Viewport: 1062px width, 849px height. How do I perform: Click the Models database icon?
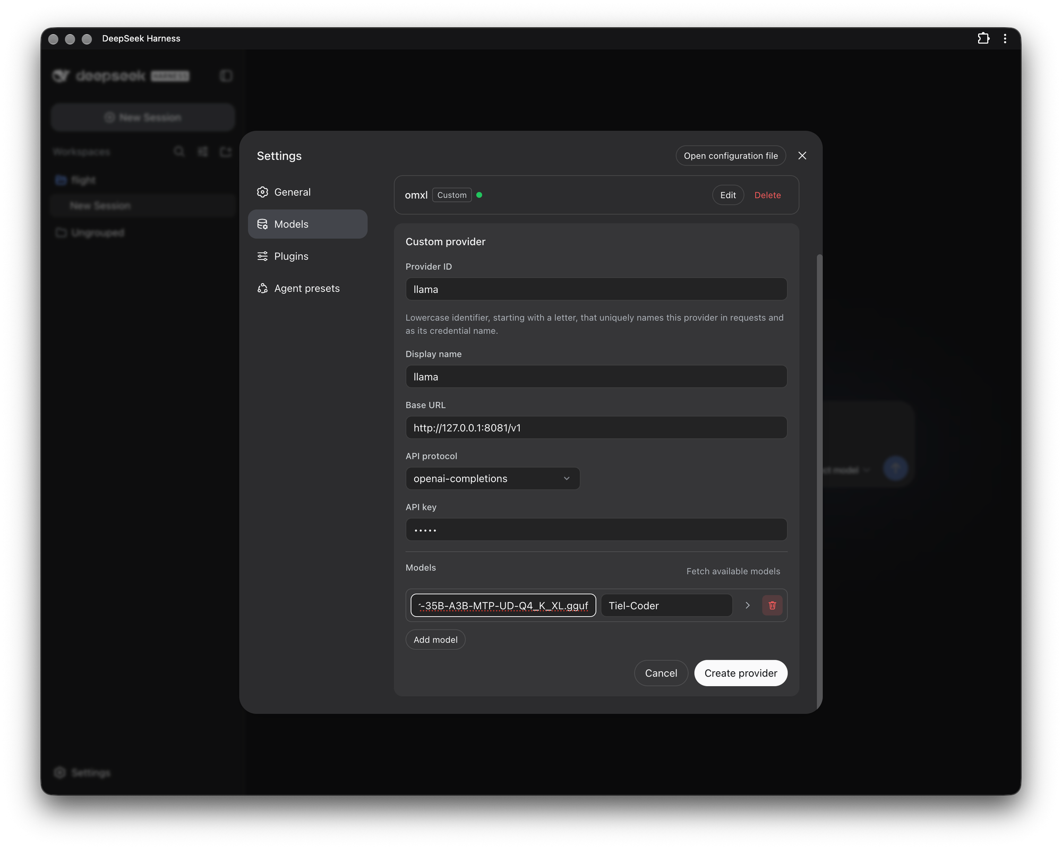(262, 224)
